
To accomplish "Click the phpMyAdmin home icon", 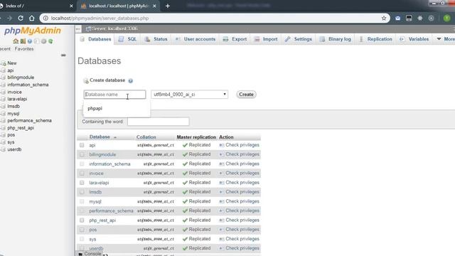I will point(16,41).
